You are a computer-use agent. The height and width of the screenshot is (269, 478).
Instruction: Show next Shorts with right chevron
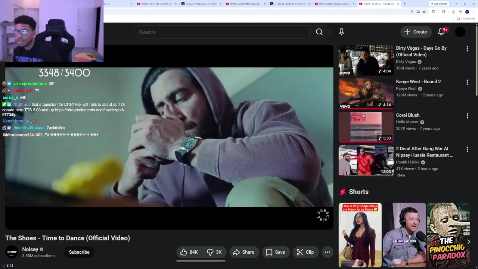point(468,242)
